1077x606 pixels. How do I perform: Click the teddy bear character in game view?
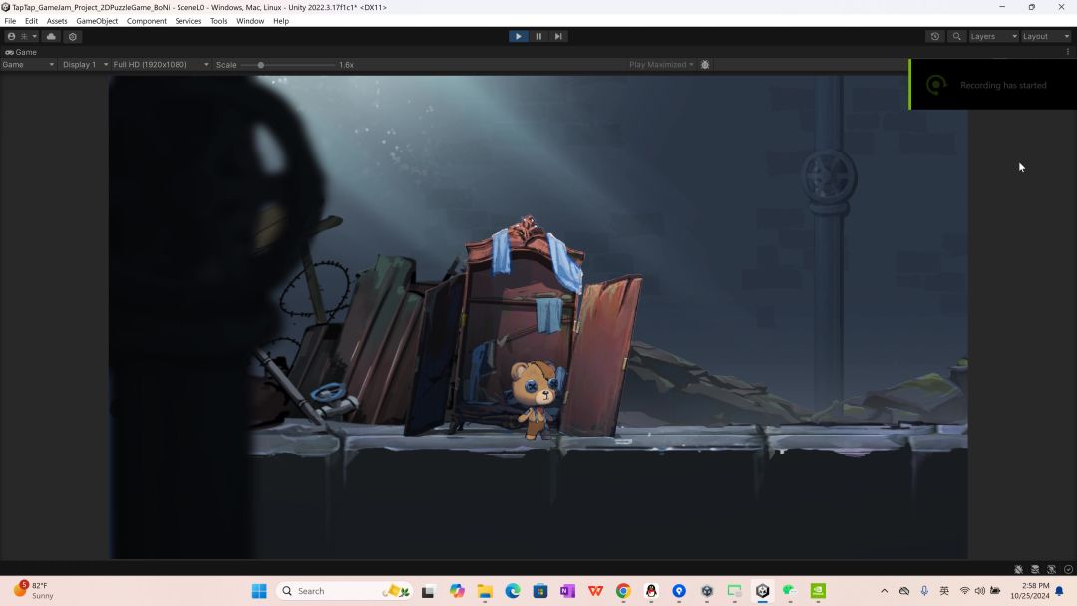(536, 398)
